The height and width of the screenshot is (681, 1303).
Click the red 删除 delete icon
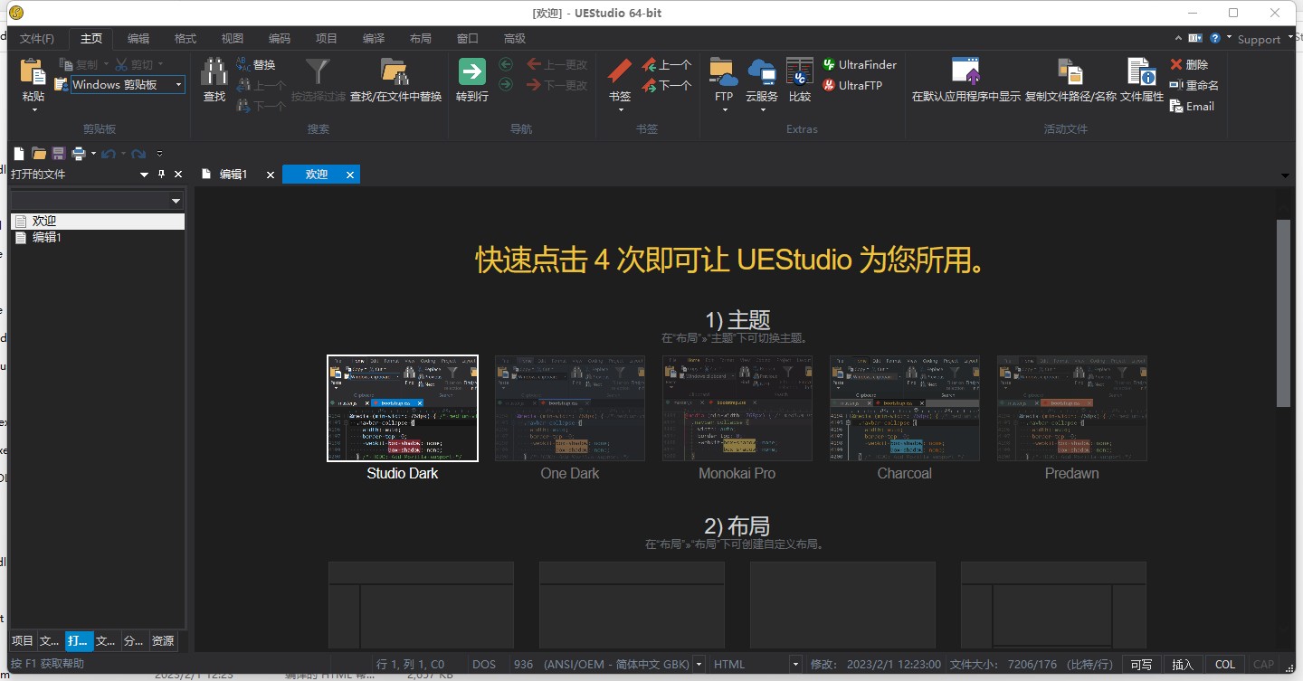pos(1176,64)
